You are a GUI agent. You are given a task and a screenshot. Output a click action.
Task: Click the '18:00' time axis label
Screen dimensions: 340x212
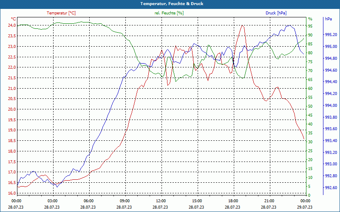coord(233,201)
